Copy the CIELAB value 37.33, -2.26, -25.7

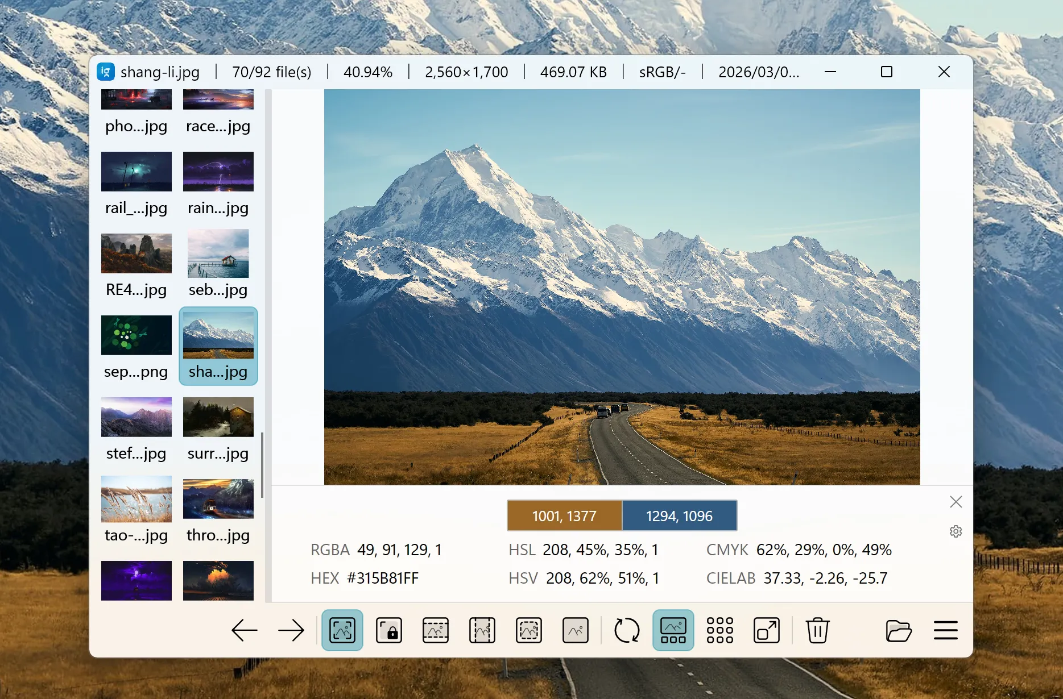pos(825,578)
